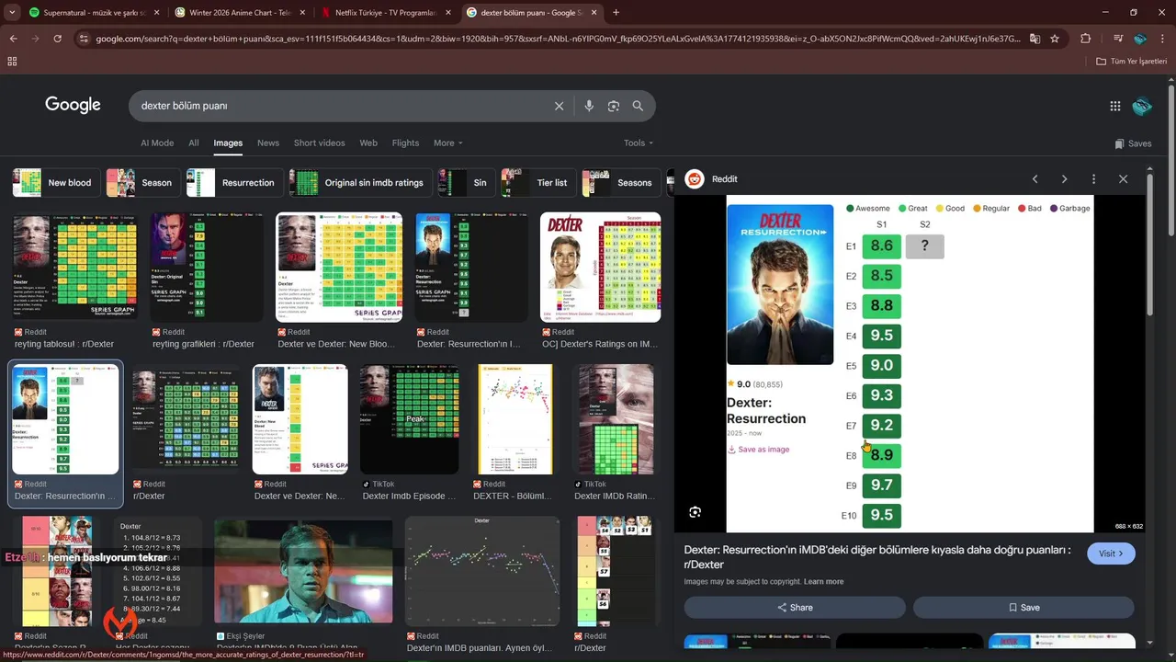The height and width of the screenshot is (662, 1176).
Task: Open the Google logo homepage link
Action: (73, 105)
